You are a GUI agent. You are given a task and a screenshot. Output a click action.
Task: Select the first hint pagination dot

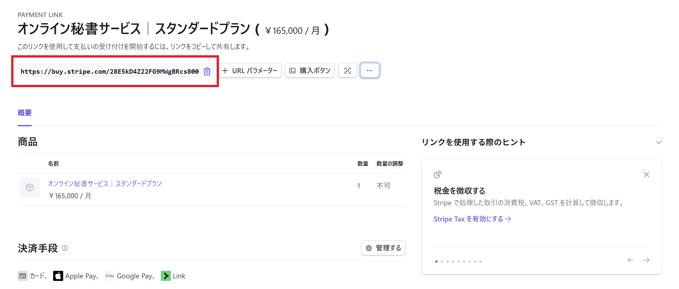[436, 261]
